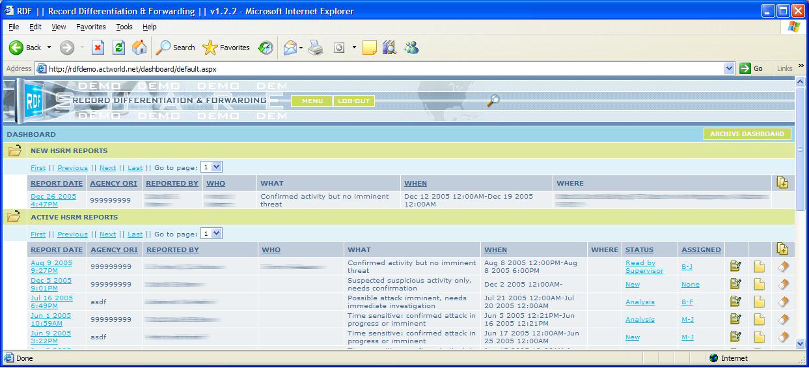Open the Favorites toolbar button

pyautogui.click(x=226, y=48)
